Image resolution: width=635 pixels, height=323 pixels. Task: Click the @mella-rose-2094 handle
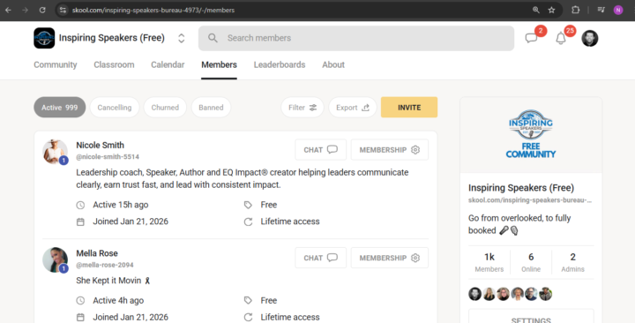pyautogui.click(x=104, y=265)
